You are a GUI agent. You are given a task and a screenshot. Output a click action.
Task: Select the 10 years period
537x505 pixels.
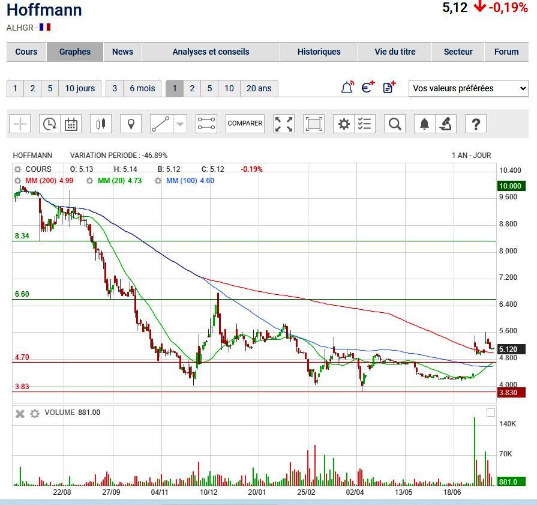[229, 88]
